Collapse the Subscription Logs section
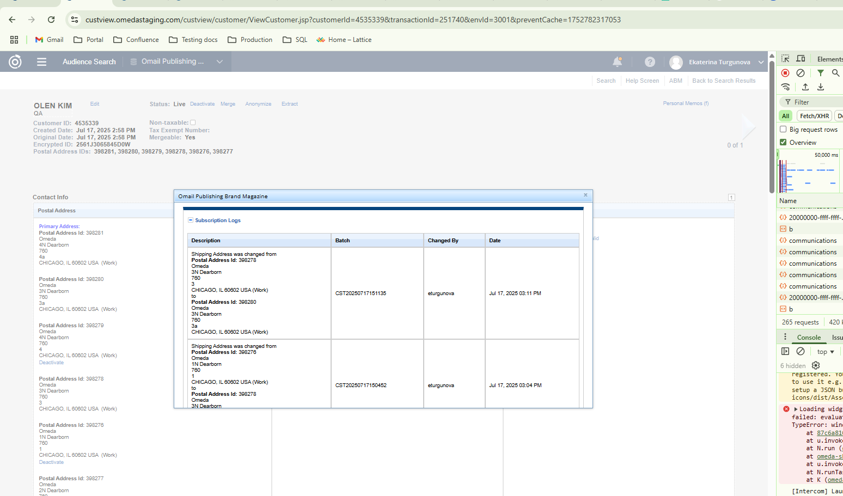The height and width of the screenshot is (496, 843). pos(191,221)
